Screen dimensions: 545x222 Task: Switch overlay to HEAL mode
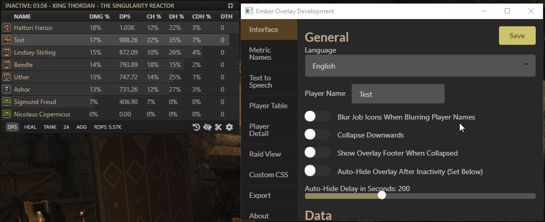pos(30,127)
